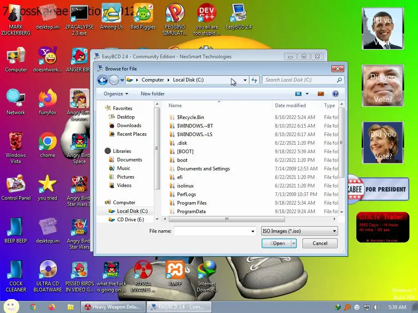Open the Control Panel desktop icon
This screenshot has height=313, width=418.
click(x=16, y=188)
